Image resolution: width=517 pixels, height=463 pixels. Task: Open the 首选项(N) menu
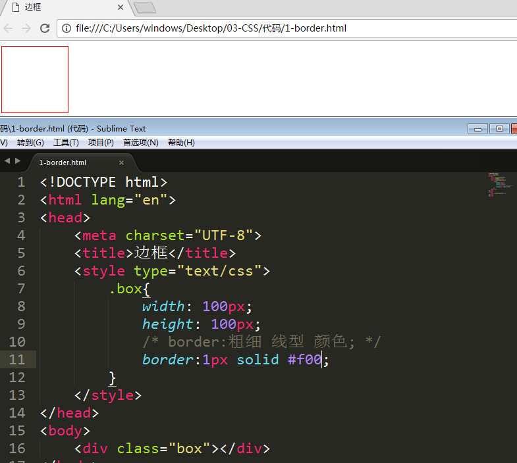coord(140,143)
